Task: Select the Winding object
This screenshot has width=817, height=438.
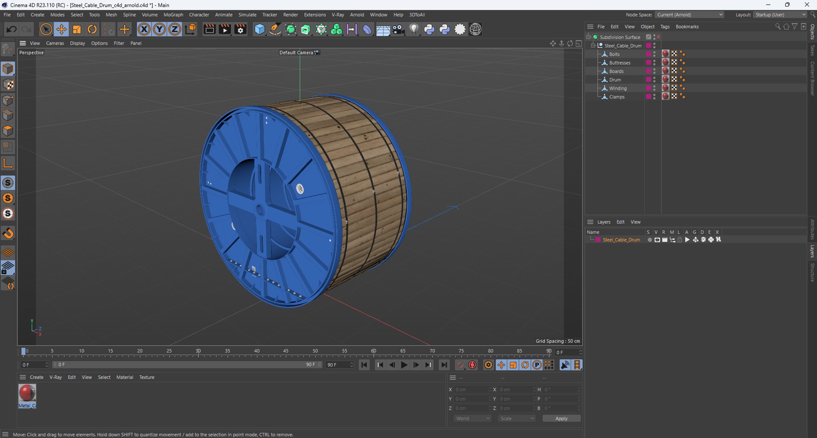Action: click(x=618, y=88)
